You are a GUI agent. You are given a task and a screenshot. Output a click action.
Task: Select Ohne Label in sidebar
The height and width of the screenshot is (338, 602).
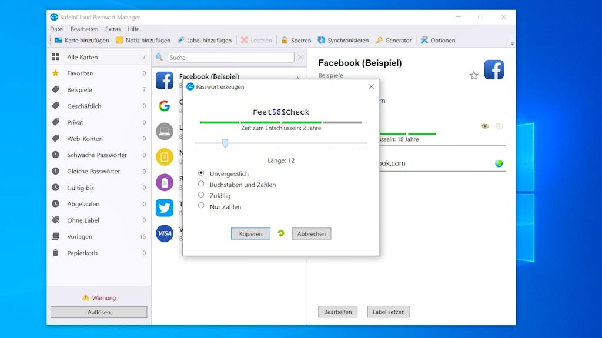click(x=99, y=220)
